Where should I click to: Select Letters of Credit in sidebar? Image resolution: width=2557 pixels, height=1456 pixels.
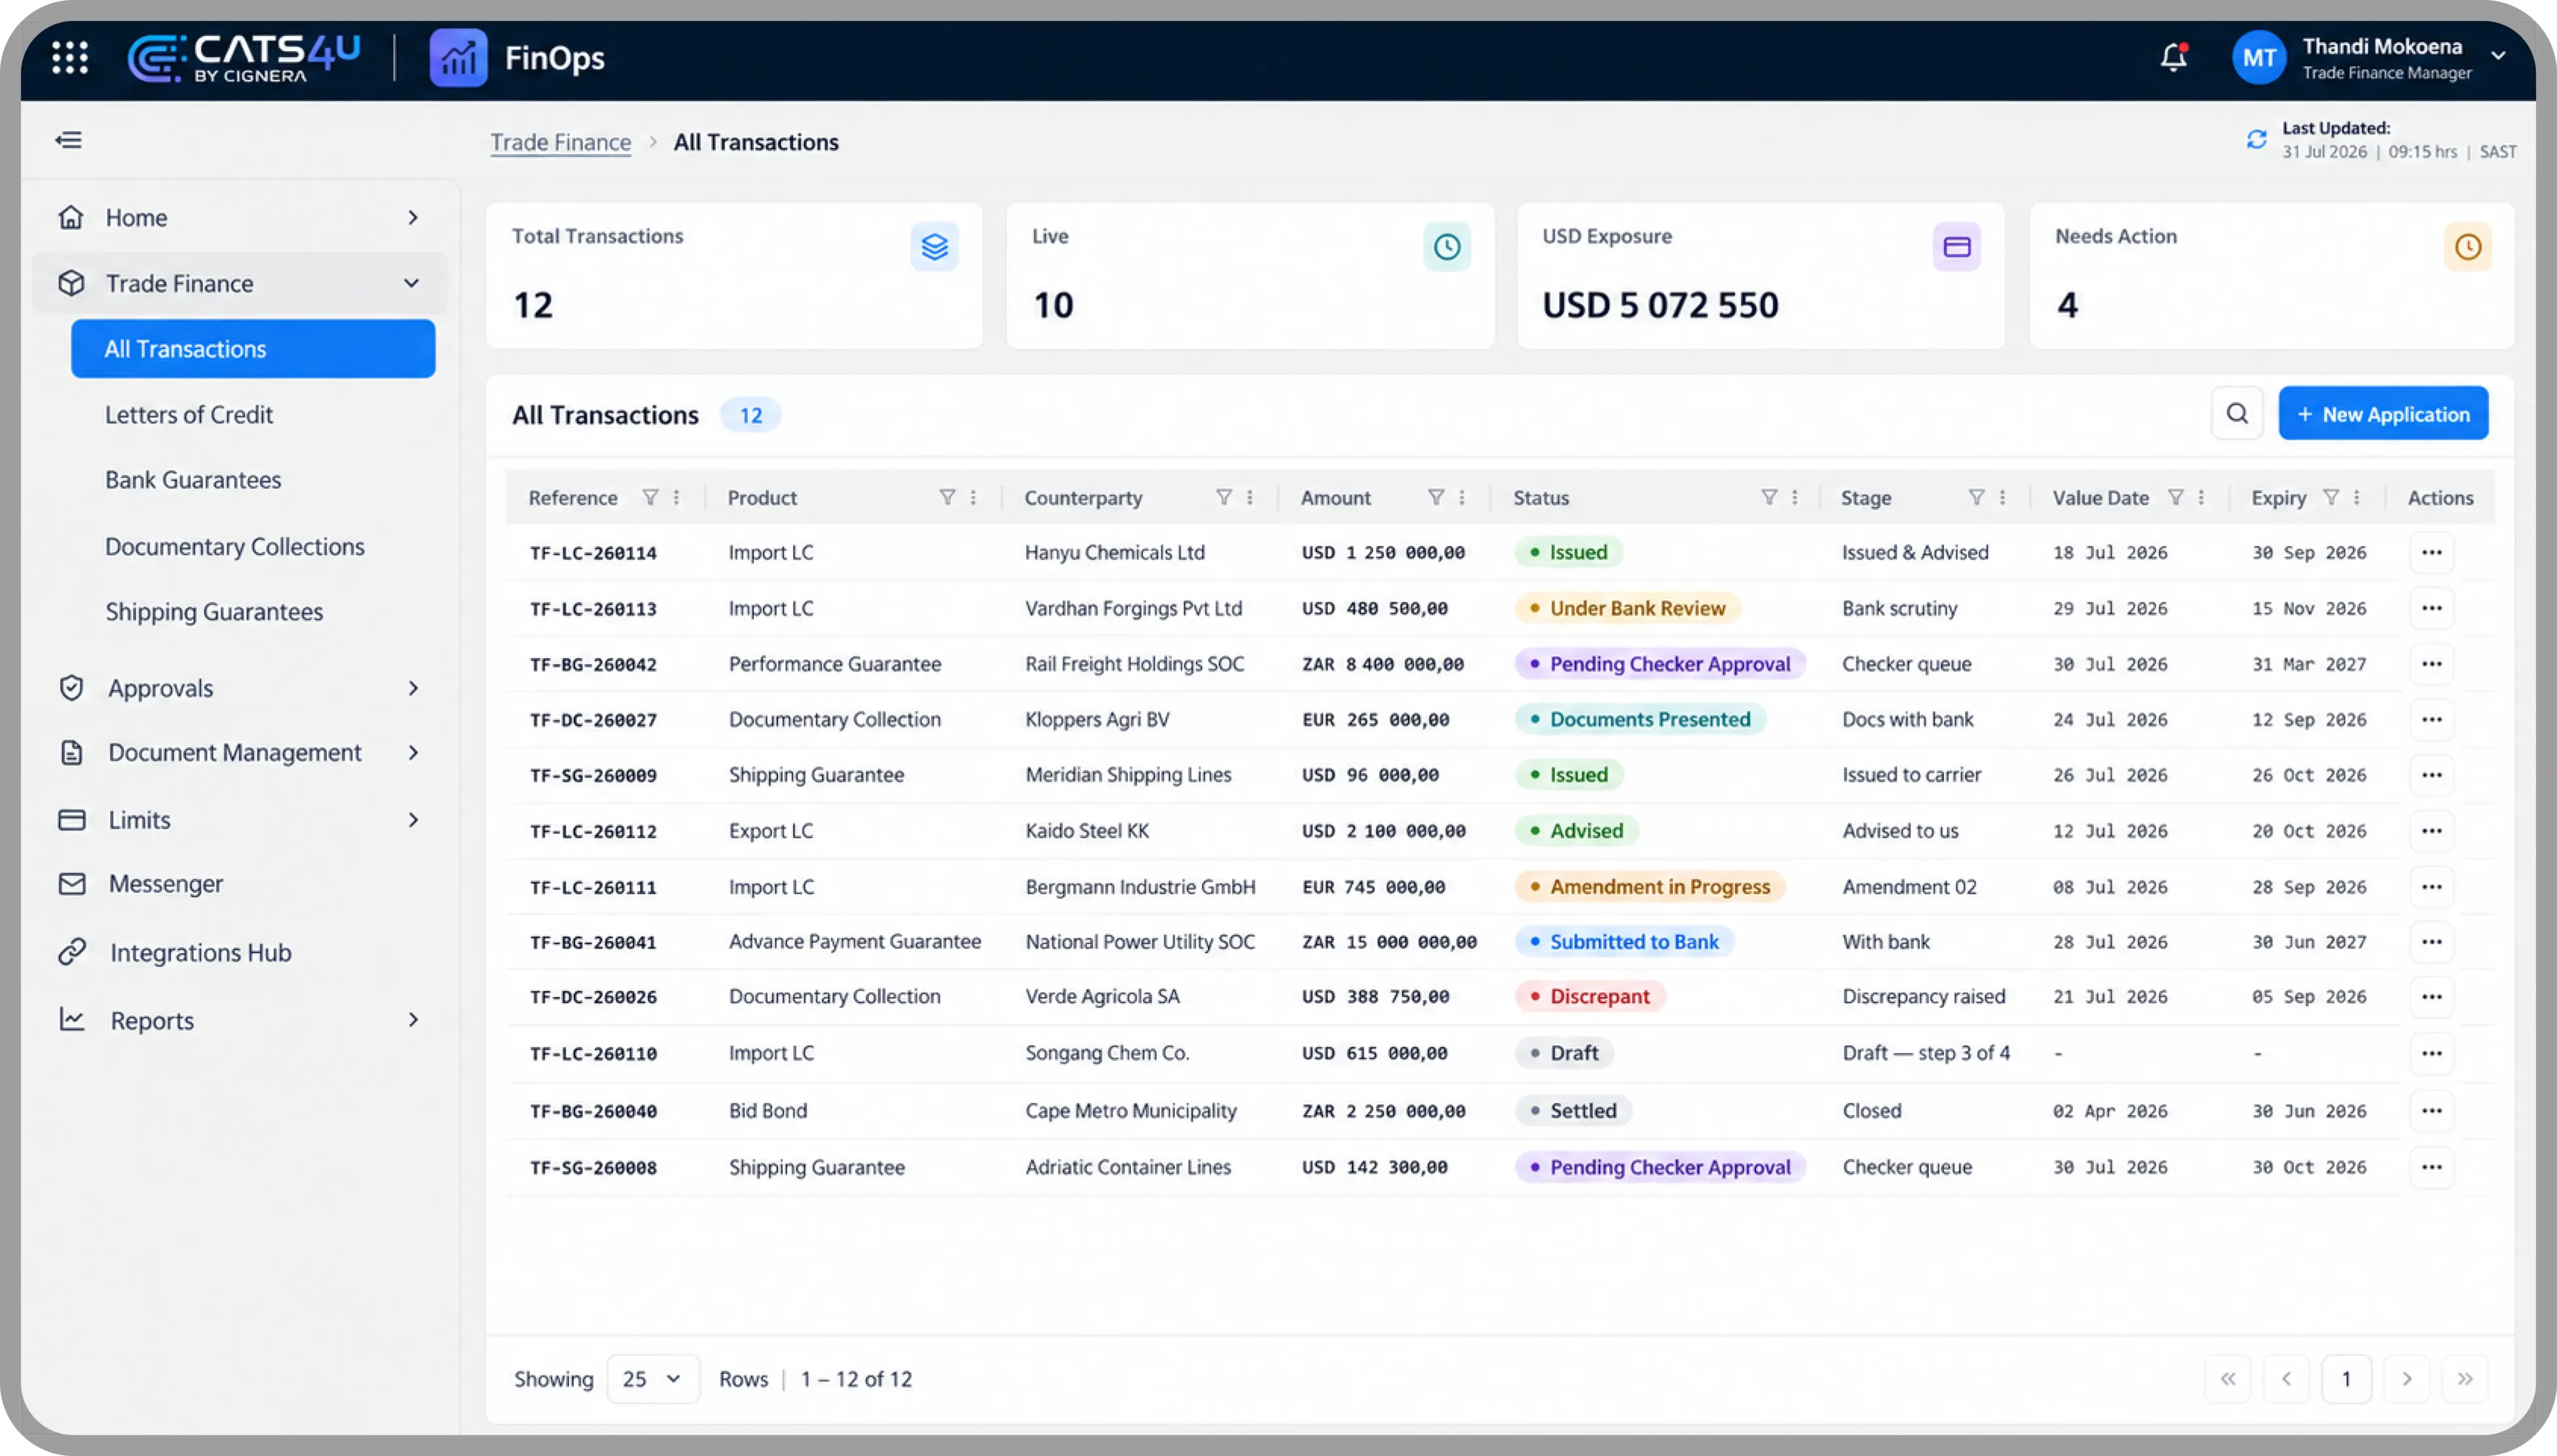(x=189, y=414)
